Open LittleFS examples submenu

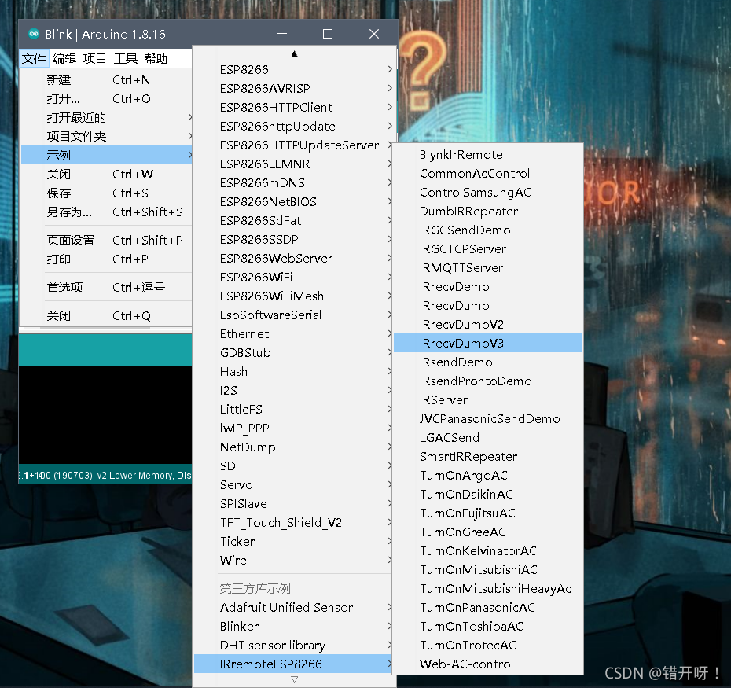(x=294, y=410)
